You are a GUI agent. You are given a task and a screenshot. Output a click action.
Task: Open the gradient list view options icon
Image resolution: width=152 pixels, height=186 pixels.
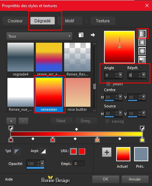(x=81, y=35)
